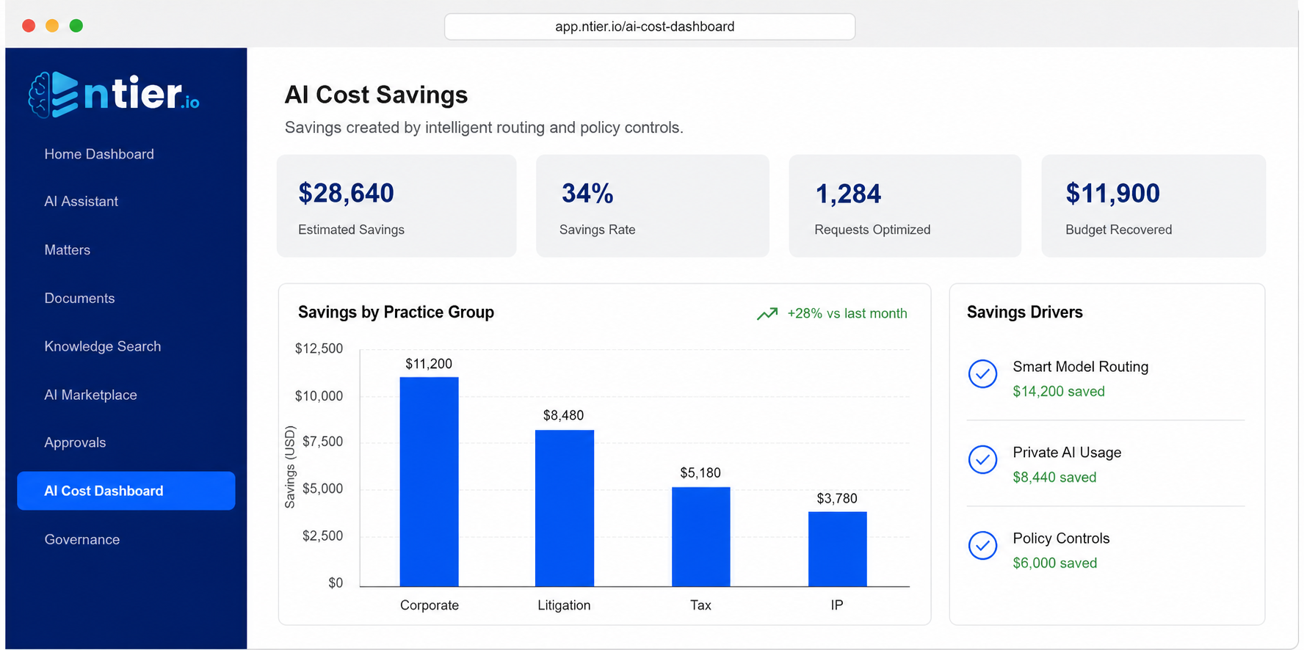
Task: Click the $8,440 saved text
Action: tap(1054, 477)
